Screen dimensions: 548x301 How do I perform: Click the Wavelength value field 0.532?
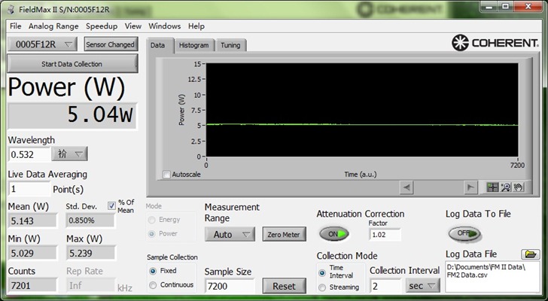coord(29,154)
